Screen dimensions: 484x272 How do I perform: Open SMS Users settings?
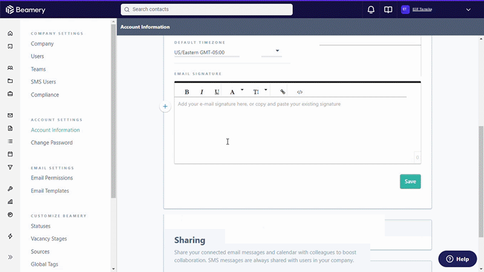(43, 82)
